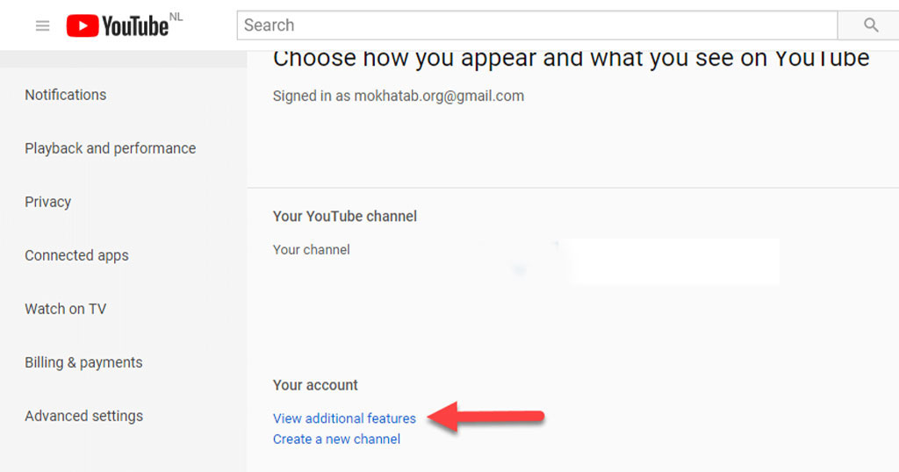899x472 pixels.
Task: Click the View additional features link
Action: (x=344, y=418)
